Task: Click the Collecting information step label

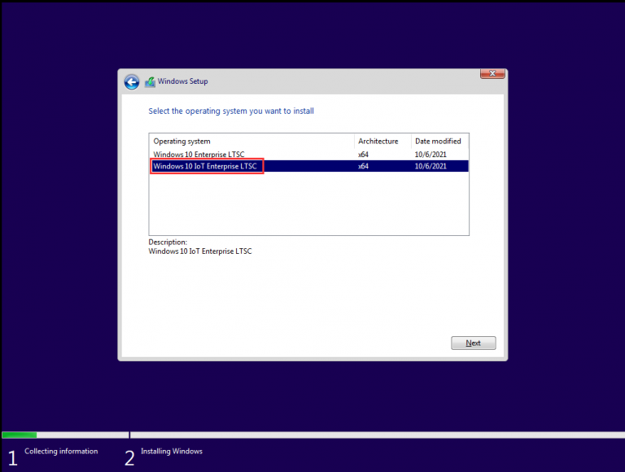Action: tap(61, 451)
